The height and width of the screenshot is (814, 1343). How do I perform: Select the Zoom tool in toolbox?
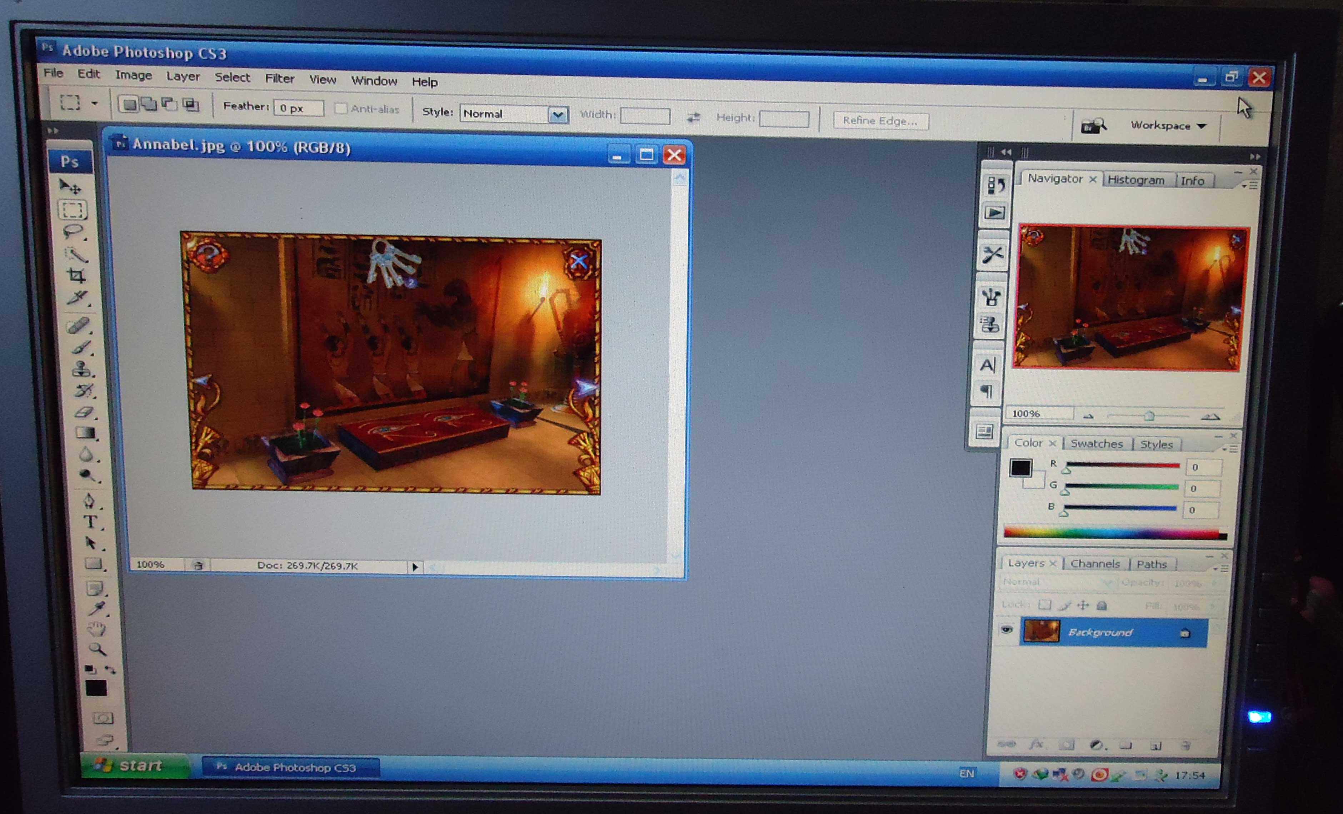point(98,649)
